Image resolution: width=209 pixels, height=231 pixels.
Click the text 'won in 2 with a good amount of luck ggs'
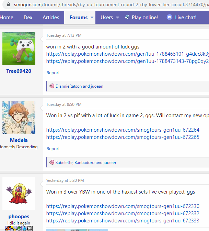(x=93, y=47)
